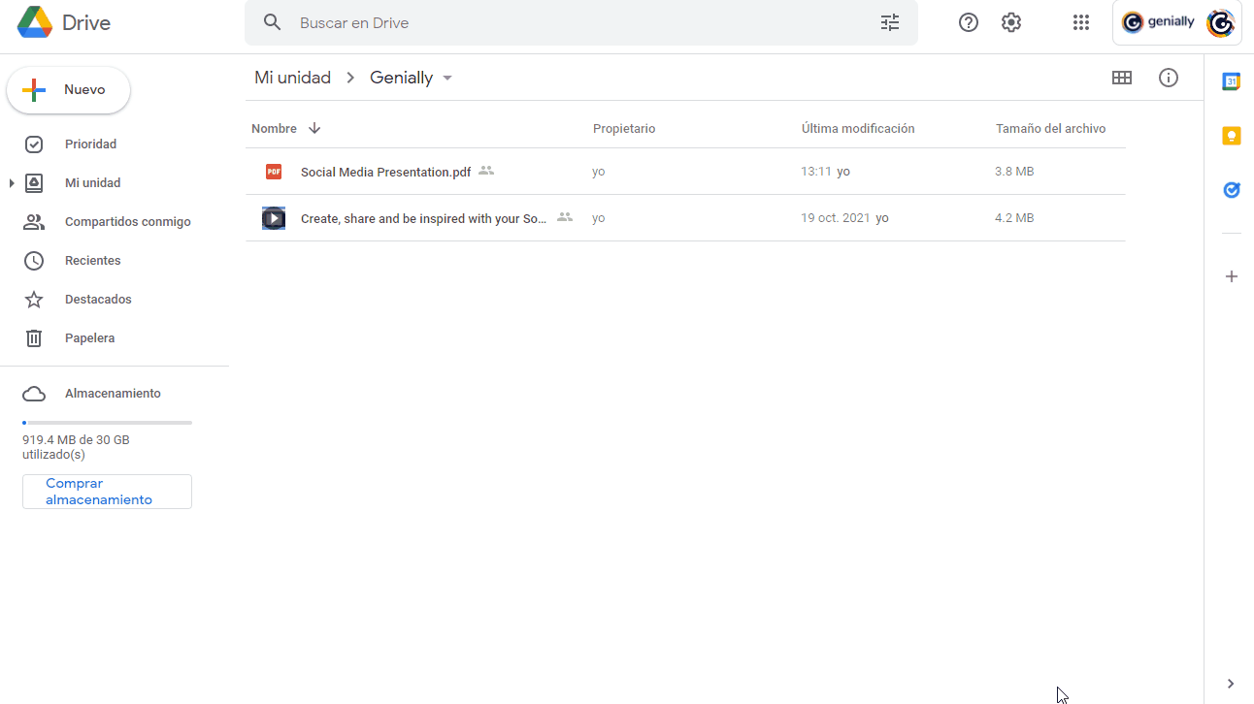Expand the Mi unidad tree arrow
Image resolution: width=1254 pixels, height=704 pixels.
pos(12,183)
